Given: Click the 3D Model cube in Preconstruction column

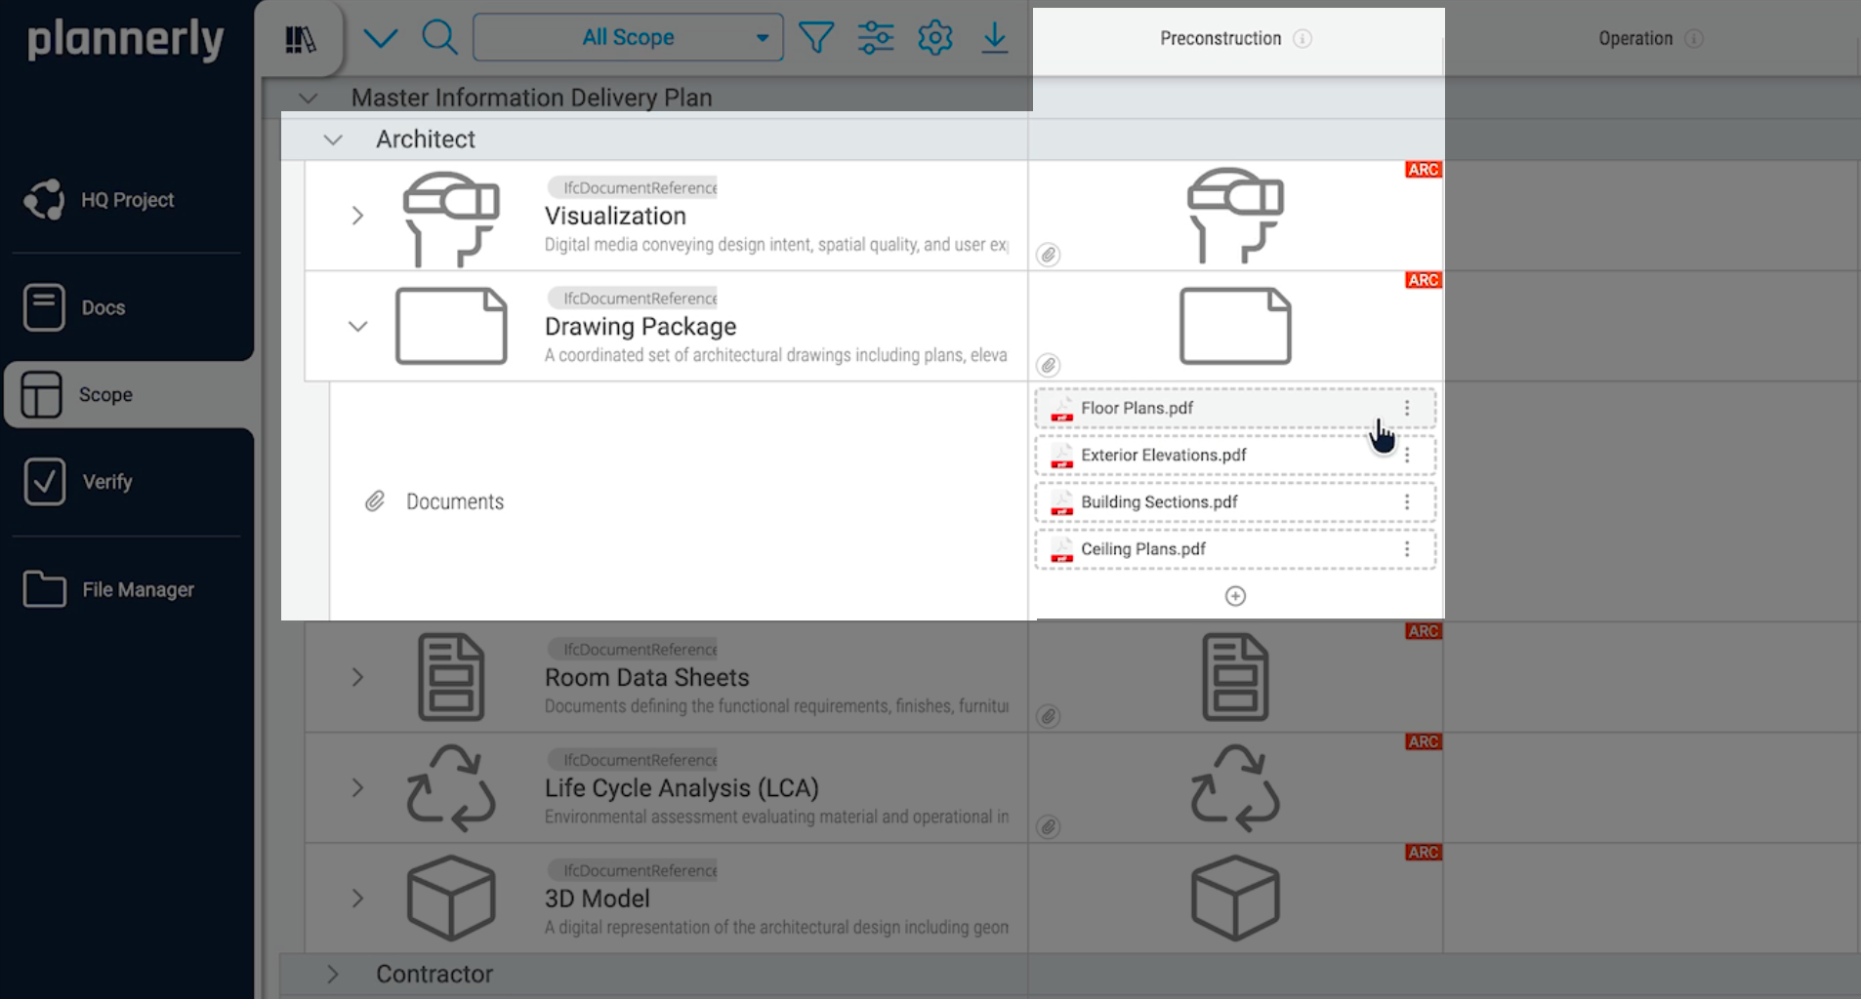Looking at the screenshot, I should coord(1235,898).
